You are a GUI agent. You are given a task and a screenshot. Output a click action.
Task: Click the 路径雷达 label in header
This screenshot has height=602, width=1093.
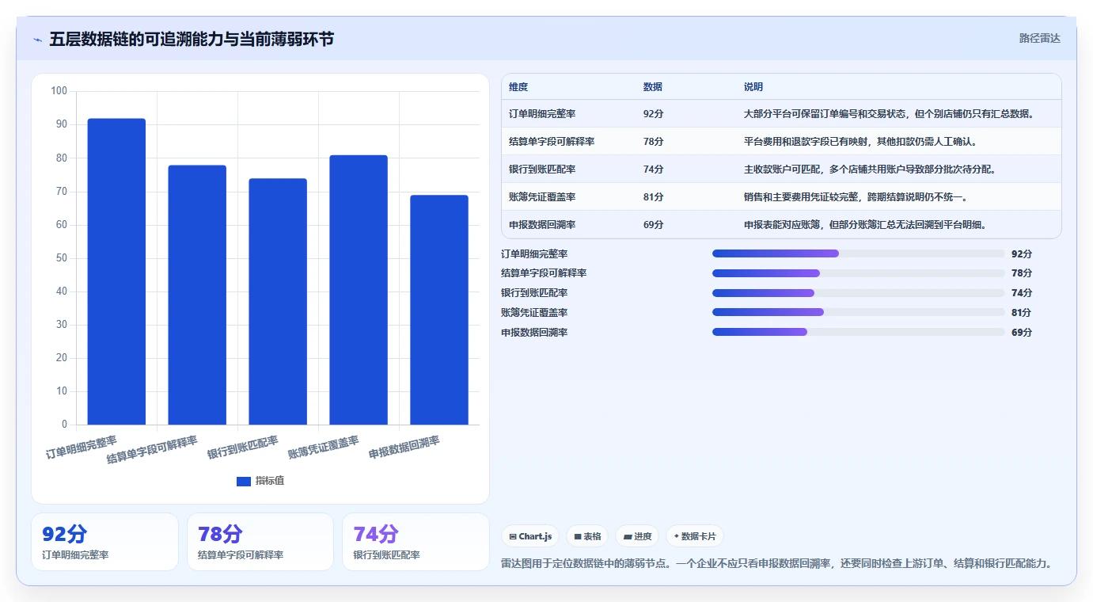[x=1039, y=38]
